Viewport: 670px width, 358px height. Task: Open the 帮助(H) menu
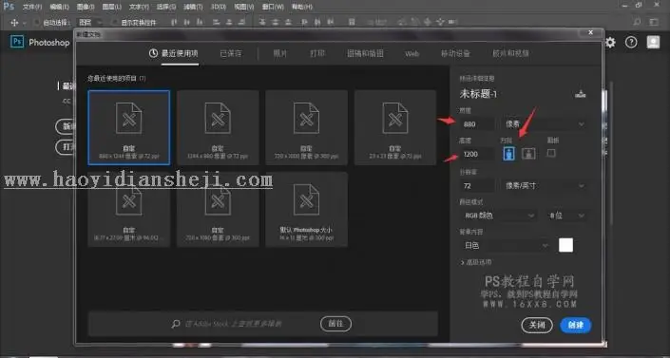[x=301, y=7]
